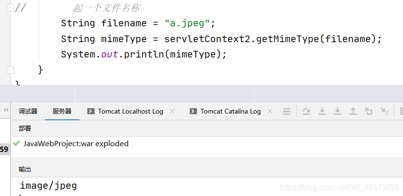Viewport: 403px width, 196px height.
Task: Click the Drop Frame debugger icon
Action: pyautogui.click(x=369, y=111)
